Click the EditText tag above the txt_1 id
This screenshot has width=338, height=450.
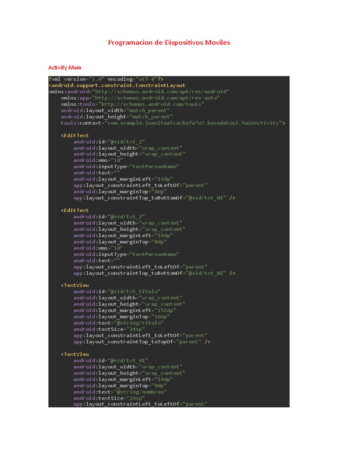coord(75,135)
